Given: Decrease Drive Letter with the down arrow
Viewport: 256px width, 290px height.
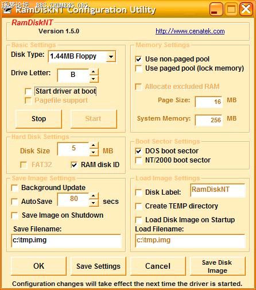Looking at the screenshot, I should [x=94, y=79].
